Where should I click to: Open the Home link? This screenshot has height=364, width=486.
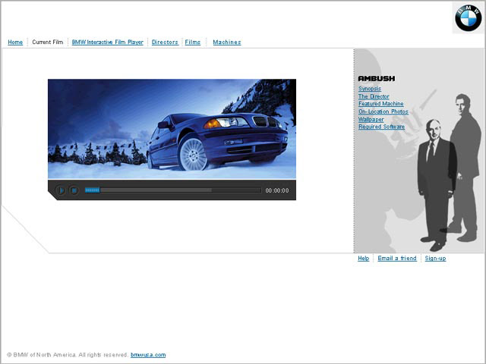click(x=15, y=42)
